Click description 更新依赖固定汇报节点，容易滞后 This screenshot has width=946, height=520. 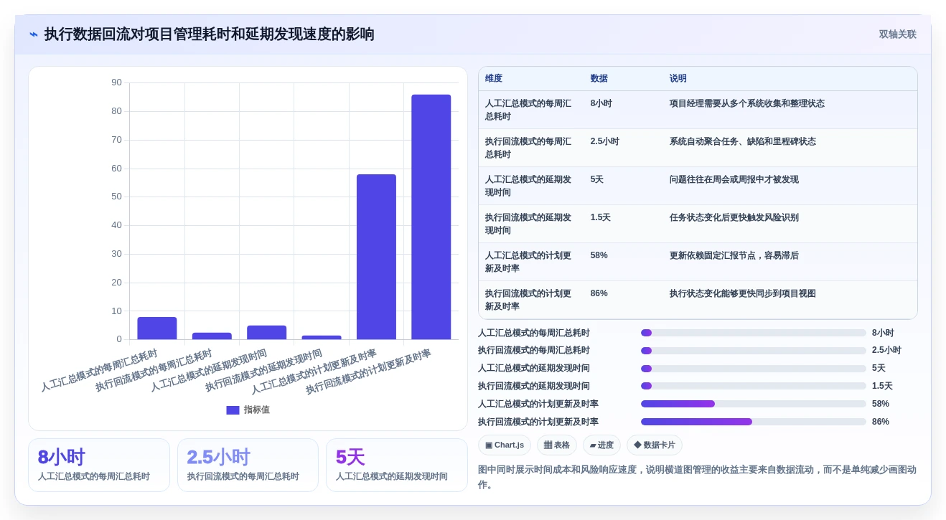[734, 255]
